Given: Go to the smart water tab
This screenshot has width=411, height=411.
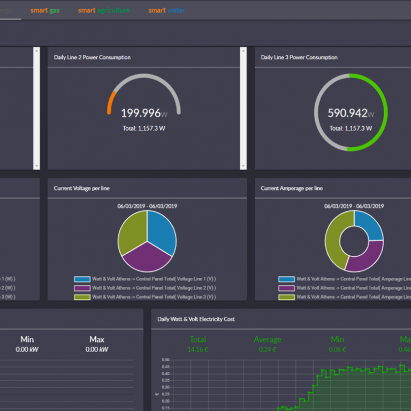Looking at the screenshot, I should click(x=166, y=10).
